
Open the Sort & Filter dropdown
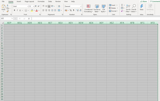pos(128,8)
